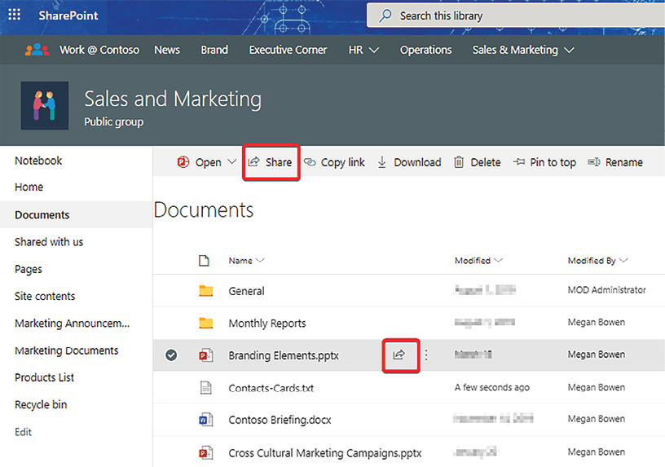Click 'A few seconds ago' modified value

point(492,387)
